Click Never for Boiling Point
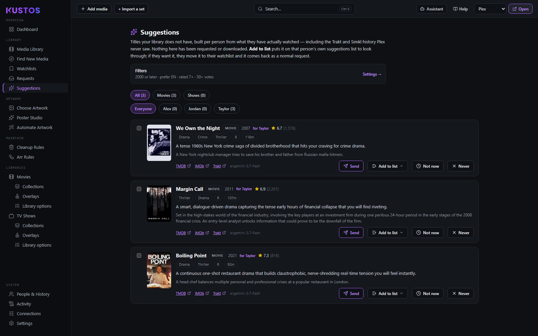The image size is (538, 336). pos(460,293)
